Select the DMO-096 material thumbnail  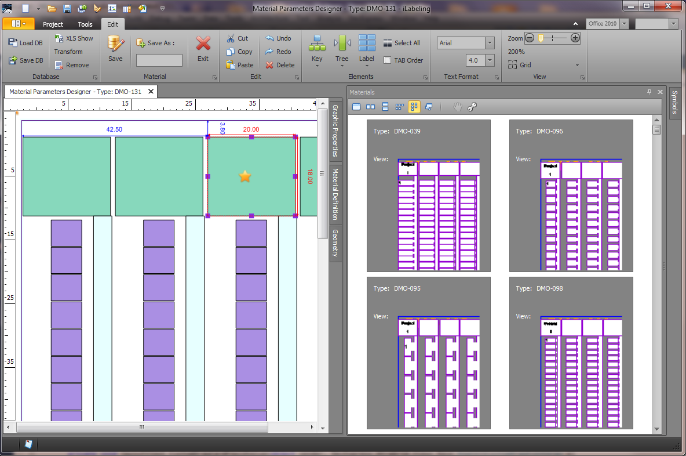tap(571, 196)
